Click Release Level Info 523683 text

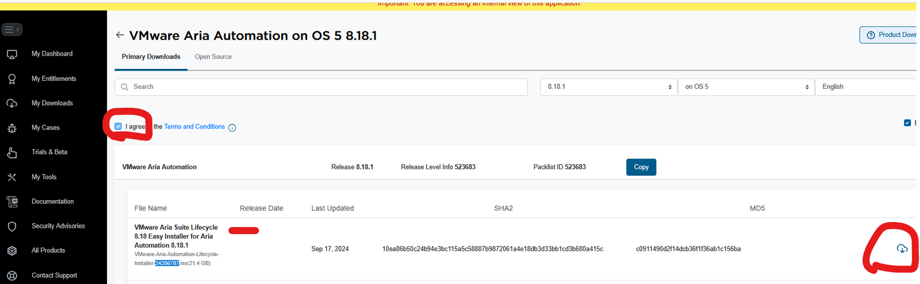[x=438, y=167]
